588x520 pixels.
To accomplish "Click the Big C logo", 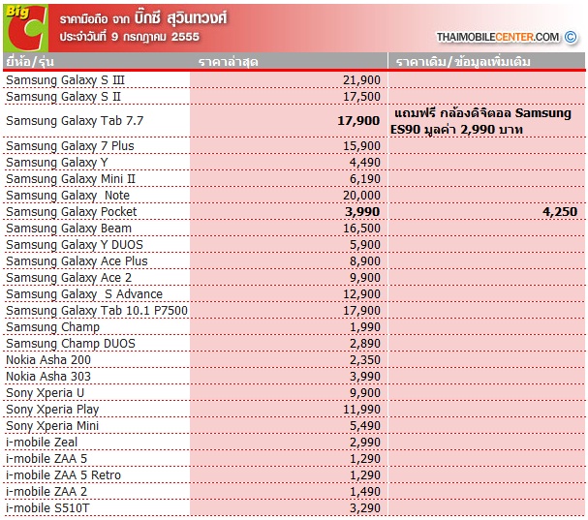I will click(25, 28).
